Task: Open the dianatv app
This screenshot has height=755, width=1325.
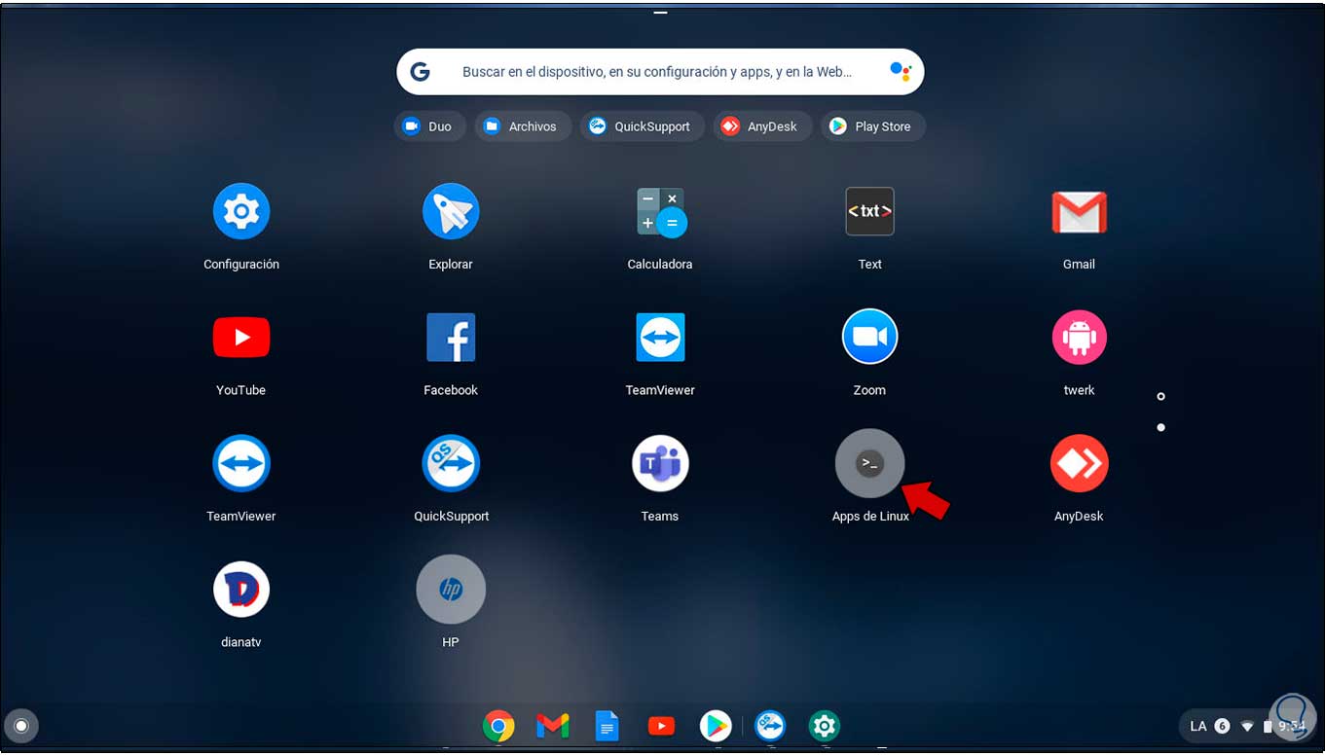Action: [x=241, y=590]
